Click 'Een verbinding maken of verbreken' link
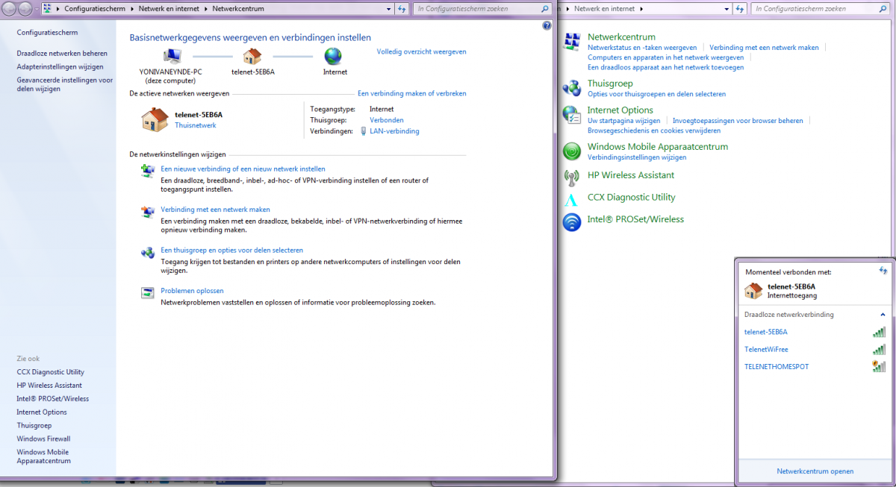 412,93
